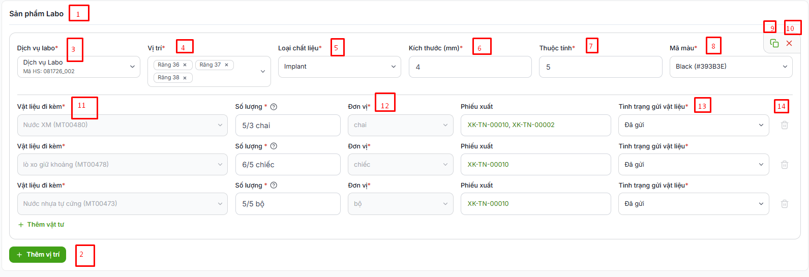Click the second Số lượng help icon
This screenshot has height=277, width=809.
pyautogui.click(x=274, y=146)
